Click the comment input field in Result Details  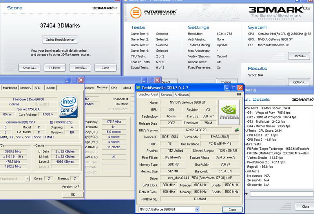282,194
